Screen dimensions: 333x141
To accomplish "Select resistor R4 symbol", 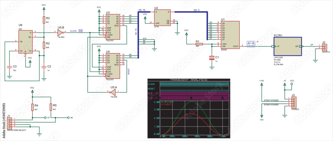I will click(32, 107).
